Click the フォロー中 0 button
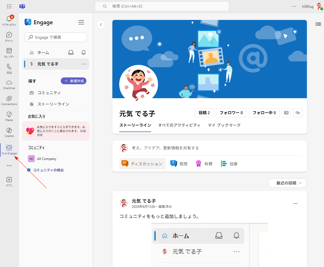The height and width of the screenshot is (267, 324). (x=264, y=113)
